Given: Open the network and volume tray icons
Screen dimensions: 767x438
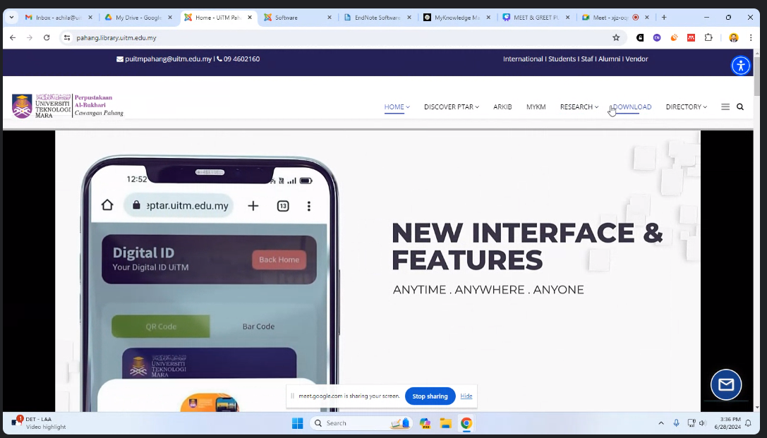Looking at the screenshot, I should pyautogui.click(x=697, y=423).
